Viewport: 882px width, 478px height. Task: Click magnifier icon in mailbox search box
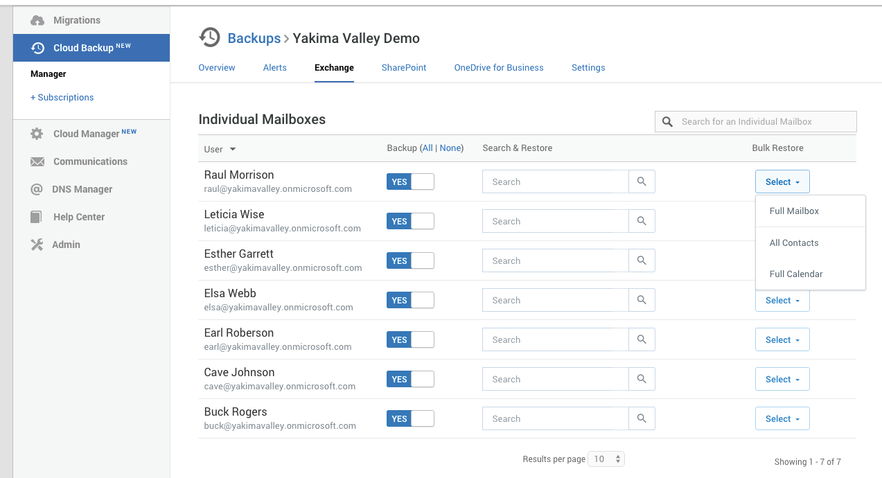click(667, 122)
